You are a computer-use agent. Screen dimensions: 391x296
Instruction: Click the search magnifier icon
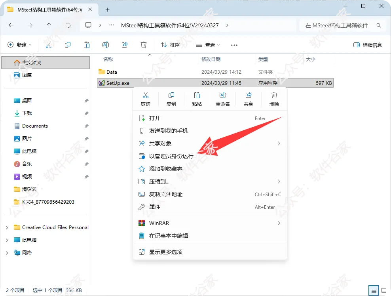(378, 25)
